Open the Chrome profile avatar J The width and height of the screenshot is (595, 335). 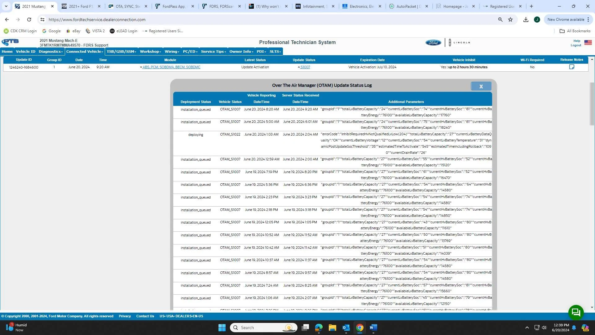[x=537, y=20]
